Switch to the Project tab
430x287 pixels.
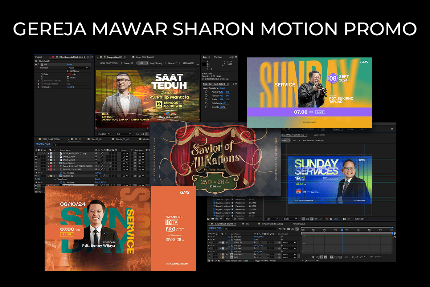[39, 57]
